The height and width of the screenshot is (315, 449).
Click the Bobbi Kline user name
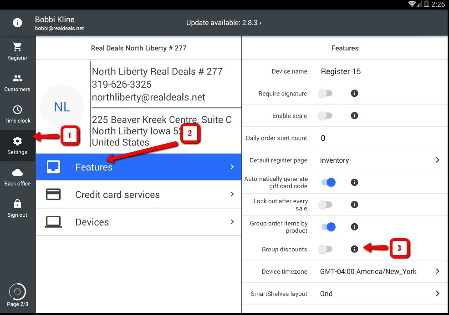point(55,20)
